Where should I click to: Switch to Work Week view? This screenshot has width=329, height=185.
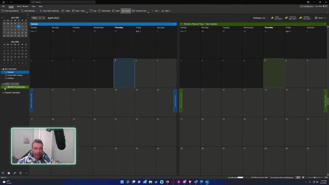click(104, 11)
